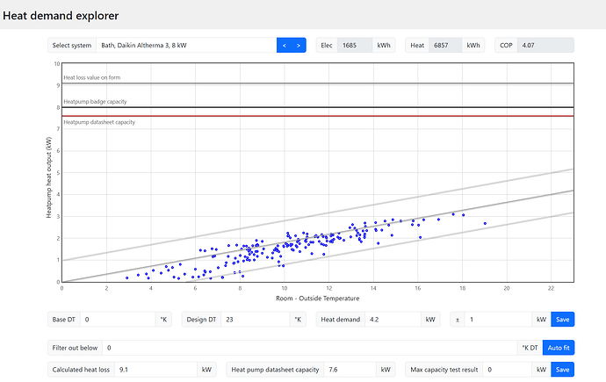Open the Select system dropdown
The image size is (606, 382).
185,45
